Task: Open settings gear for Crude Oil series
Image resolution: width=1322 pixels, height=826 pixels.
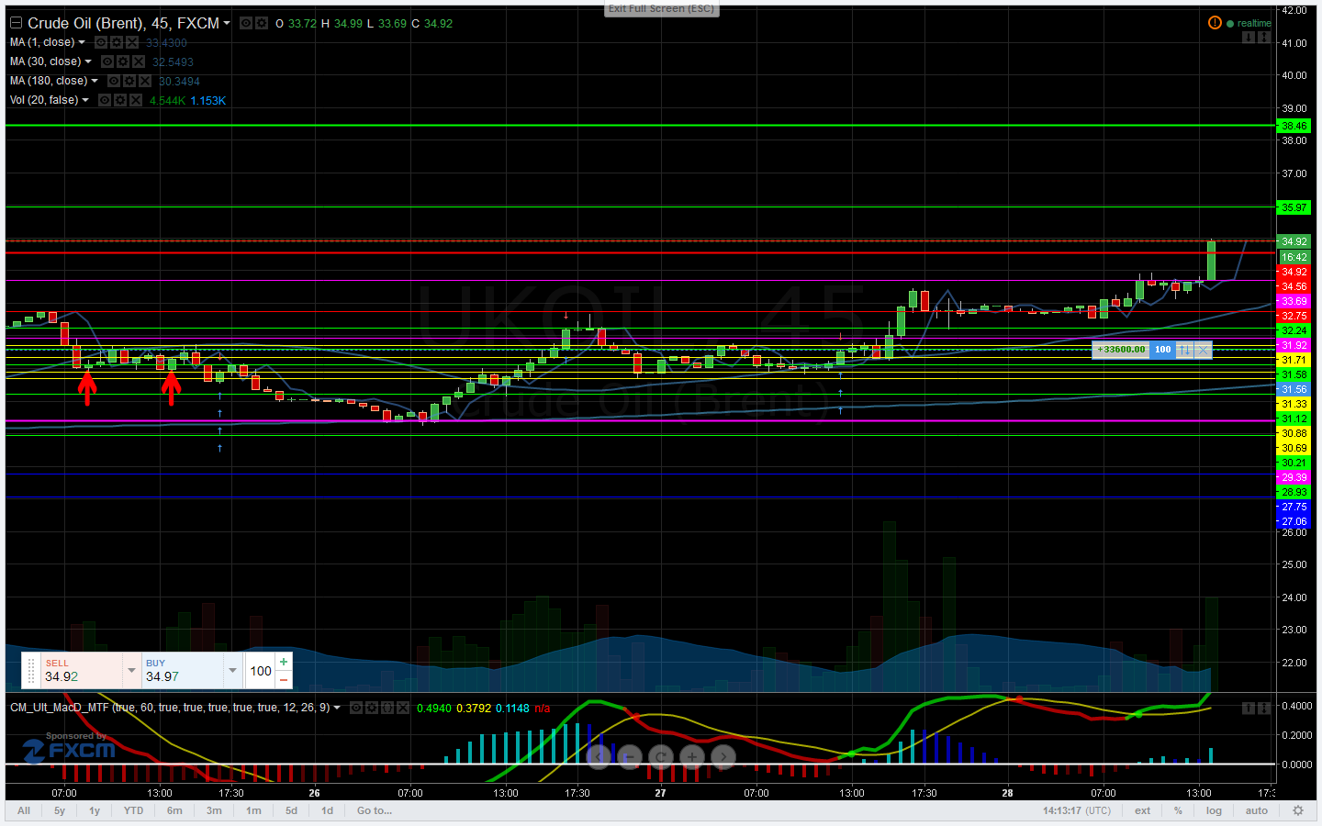Action: pos(262,23)
